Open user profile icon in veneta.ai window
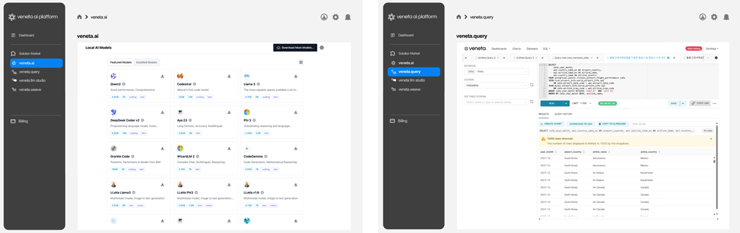This screenshot has height=233, width=740. 324,17
